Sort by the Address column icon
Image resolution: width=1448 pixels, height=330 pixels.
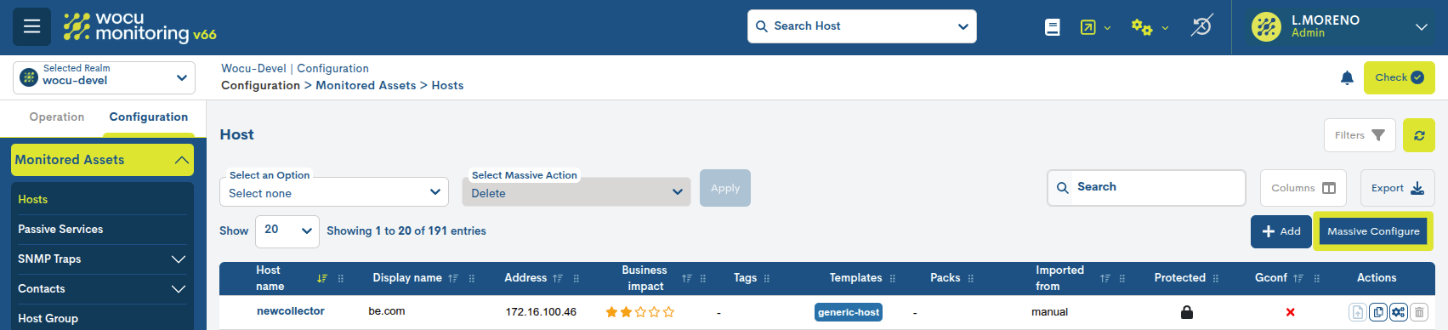click(558, 278)
